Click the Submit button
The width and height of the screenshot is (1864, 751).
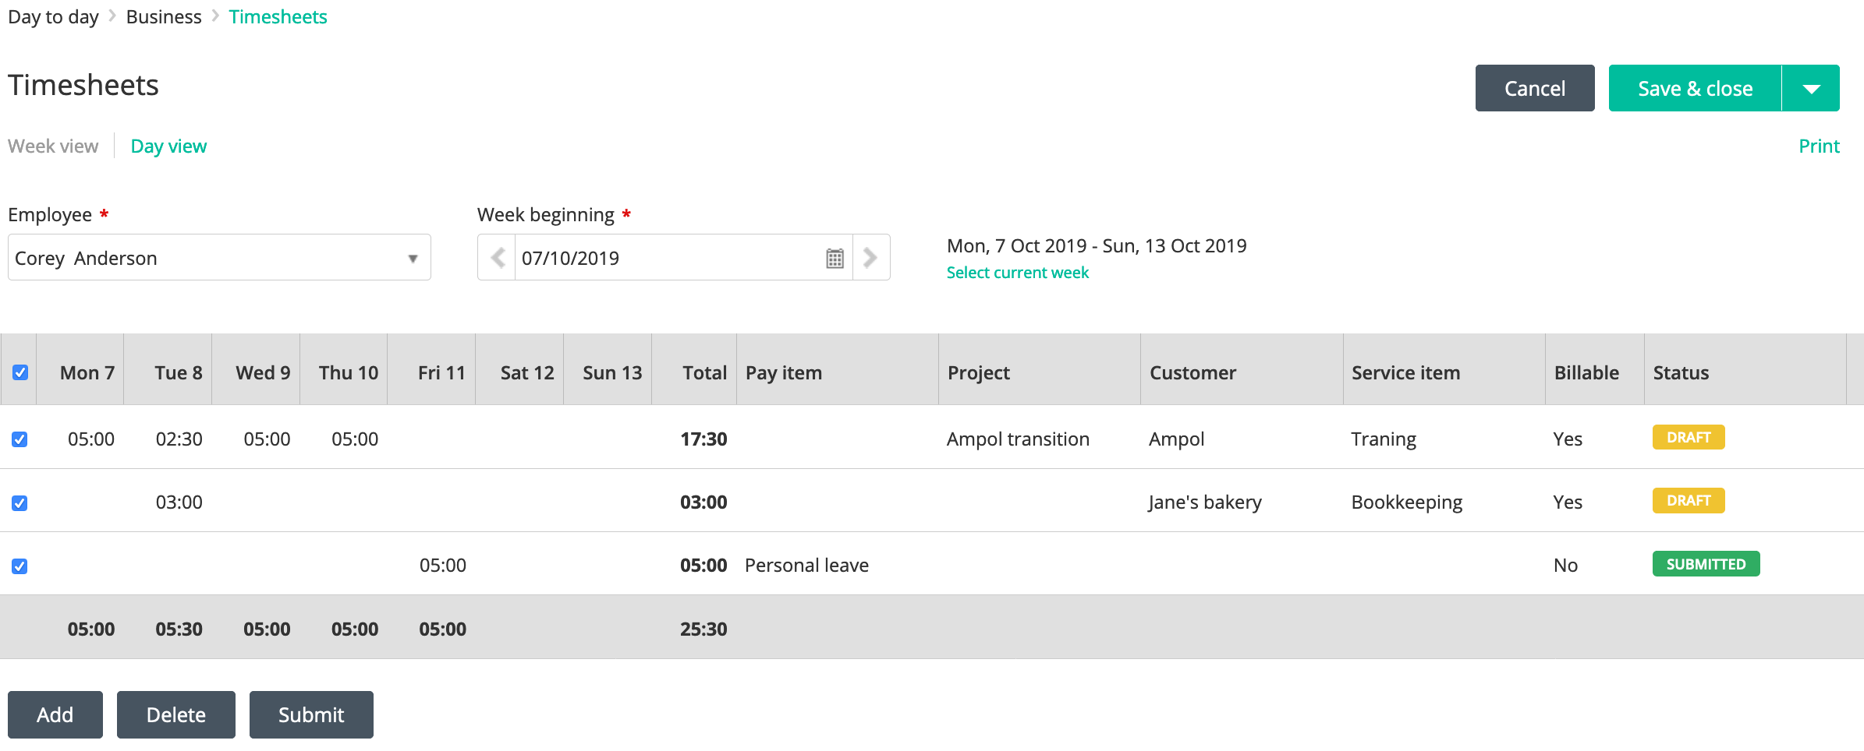[x=311, y=714]
